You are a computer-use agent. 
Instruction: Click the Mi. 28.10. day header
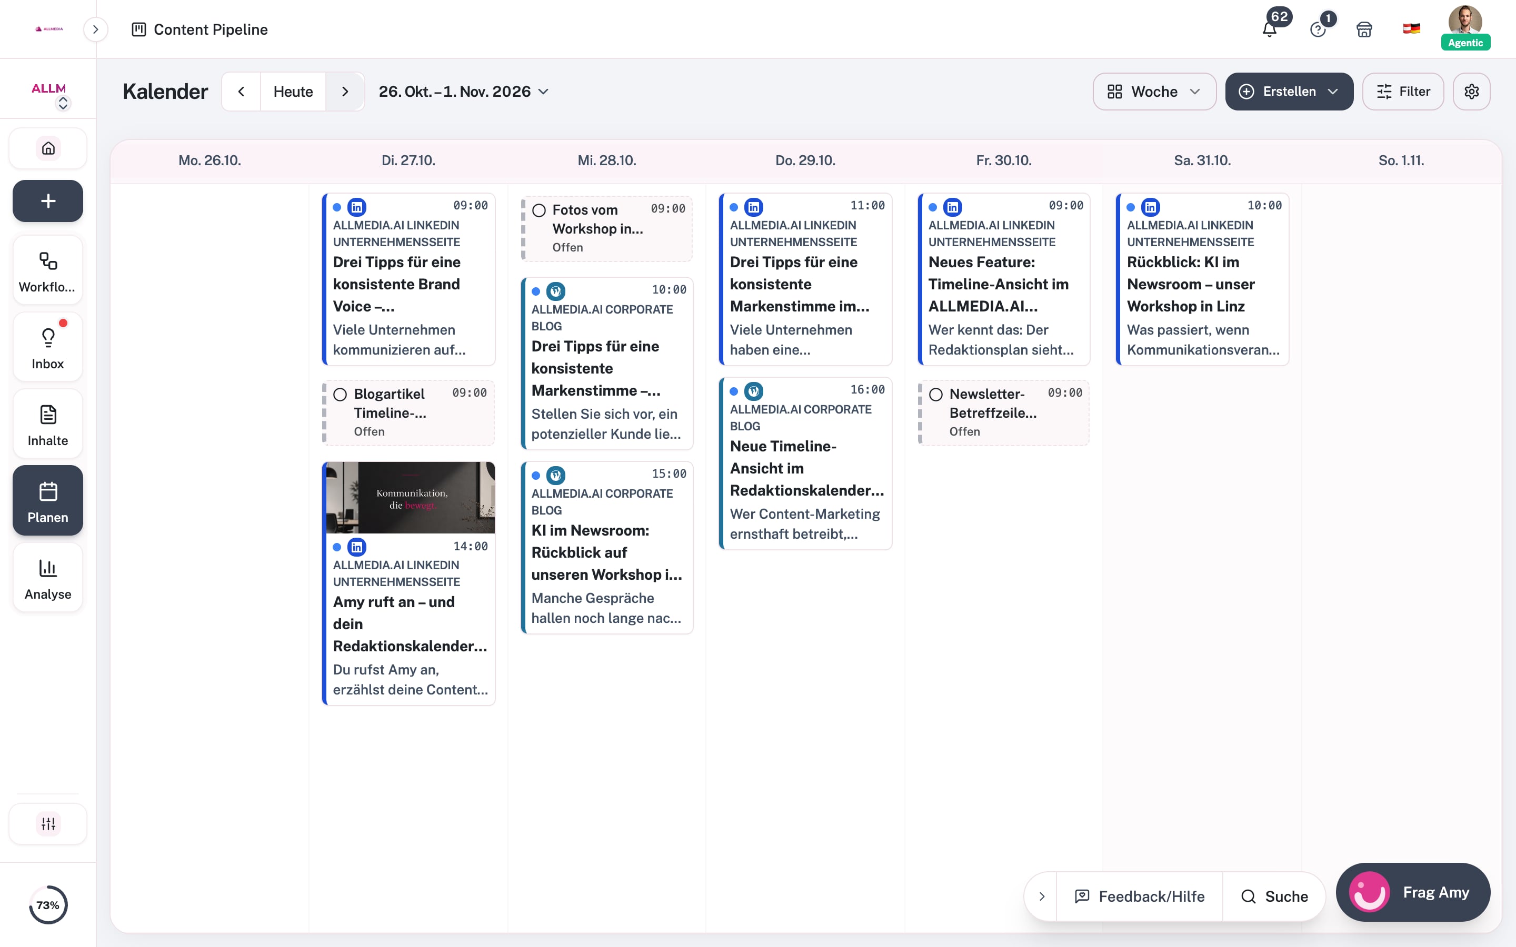[x=606, y=160]
